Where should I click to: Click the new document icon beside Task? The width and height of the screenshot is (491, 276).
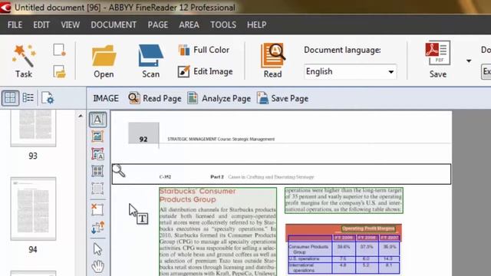tap(59, 50)
